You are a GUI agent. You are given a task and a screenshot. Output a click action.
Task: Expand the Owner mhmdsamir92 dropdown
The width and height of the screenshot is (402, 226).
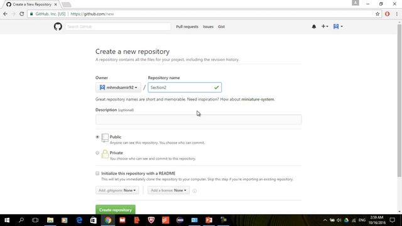coord(118,87)
